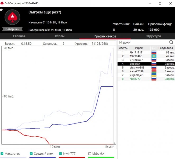Image resolution: width=175 pixels, height=159 pixels.
Task: Uncheck the Макс. стек checkbox
Action: 2,153
